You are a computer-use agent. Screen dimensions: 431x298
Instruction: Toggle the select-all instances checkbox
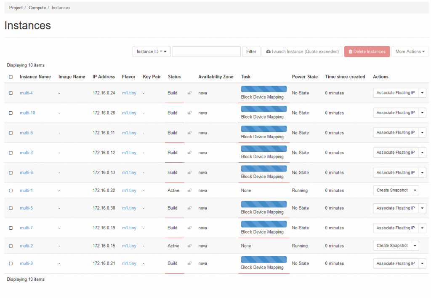click(x=11, y=77)
